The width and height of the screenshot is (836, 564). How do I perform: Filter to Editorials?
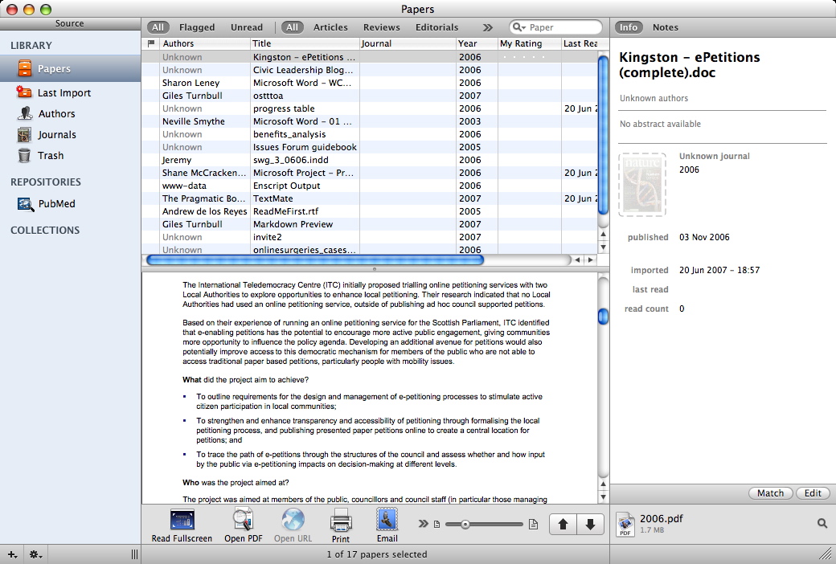436,27
